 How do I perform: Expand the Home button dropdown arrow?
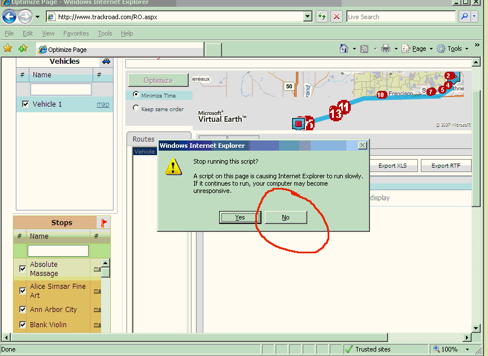point(354,49)
